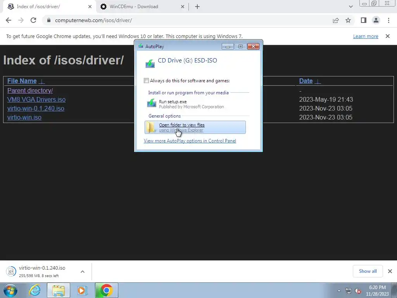This screenshot has height=298, width=397.
Task: Open the Chrome profile avatar
Action: 376,20
